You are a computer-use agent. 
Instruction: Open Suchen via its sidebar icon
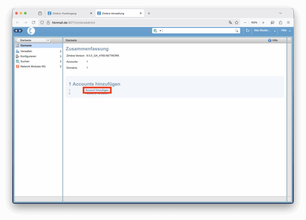pos(18,61)
